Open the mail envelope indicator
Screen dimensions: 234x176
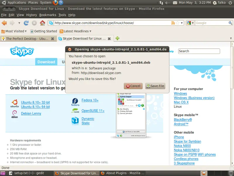[x=175, y=3]
